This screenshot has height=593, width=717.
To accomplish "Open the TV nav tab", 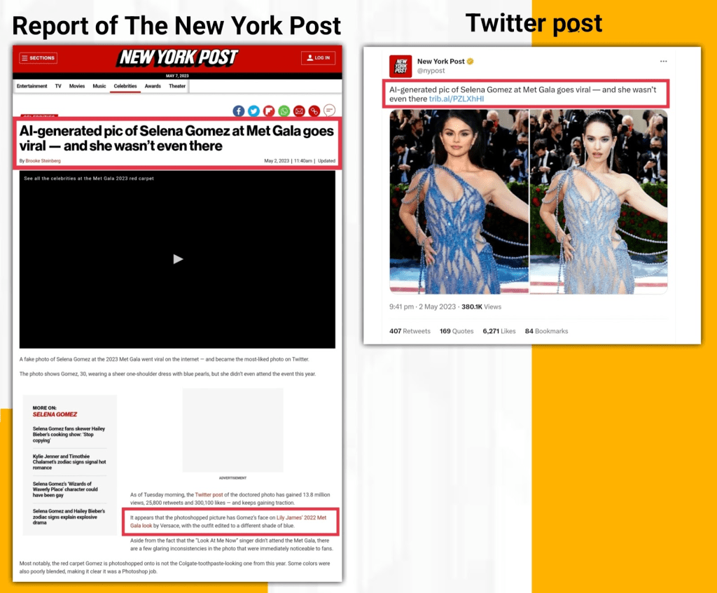I will click(58, 86).
